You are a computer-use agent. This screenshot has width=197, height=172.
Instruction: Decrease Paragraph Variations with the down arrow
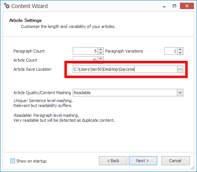pos(180,53)
